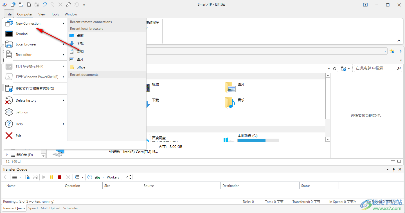Open the Transfer Queue panel options dropdown arrow

tap(388, 170)
